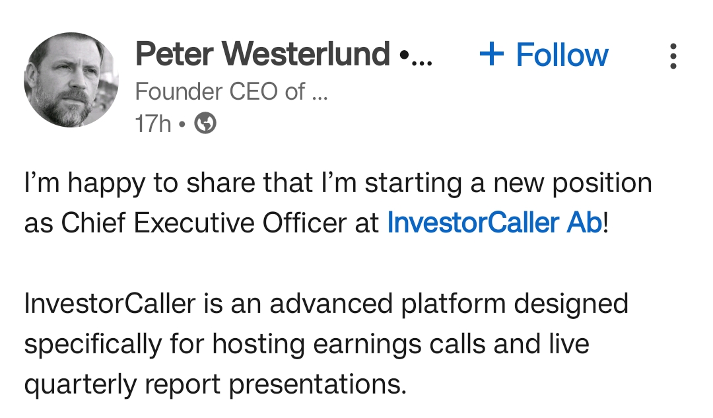Image resolution: width=713 pixels, height=418 pixels.
Task: Expand the truncated ellipsis in the Founder CEO headline
Action: (319, 92)
